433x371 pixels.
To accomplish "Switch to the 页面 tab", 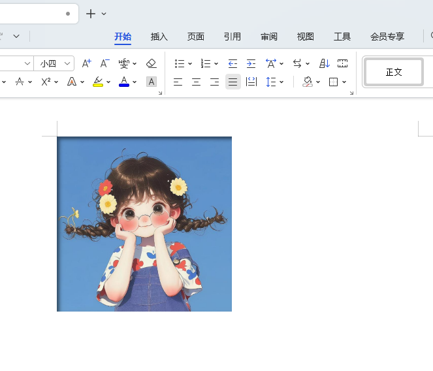I will (196, 37).
